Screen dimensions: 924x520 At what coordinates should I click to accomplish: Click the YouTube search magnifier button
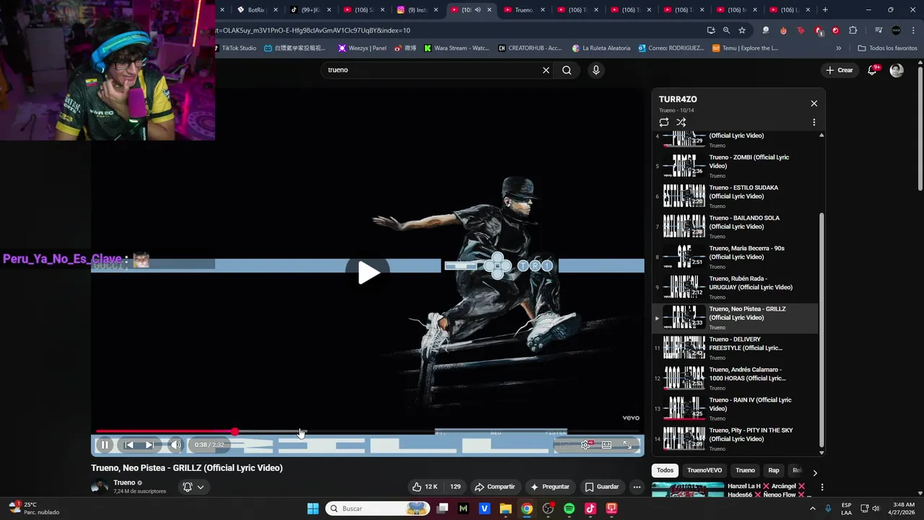[567, 70]
